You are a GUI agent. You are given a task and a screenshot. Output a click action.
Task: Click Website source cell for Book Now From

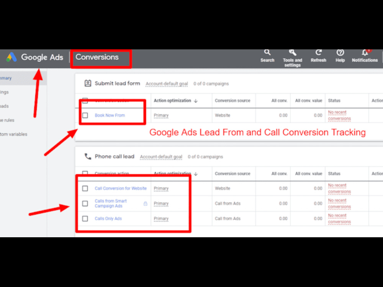[223, 115]
